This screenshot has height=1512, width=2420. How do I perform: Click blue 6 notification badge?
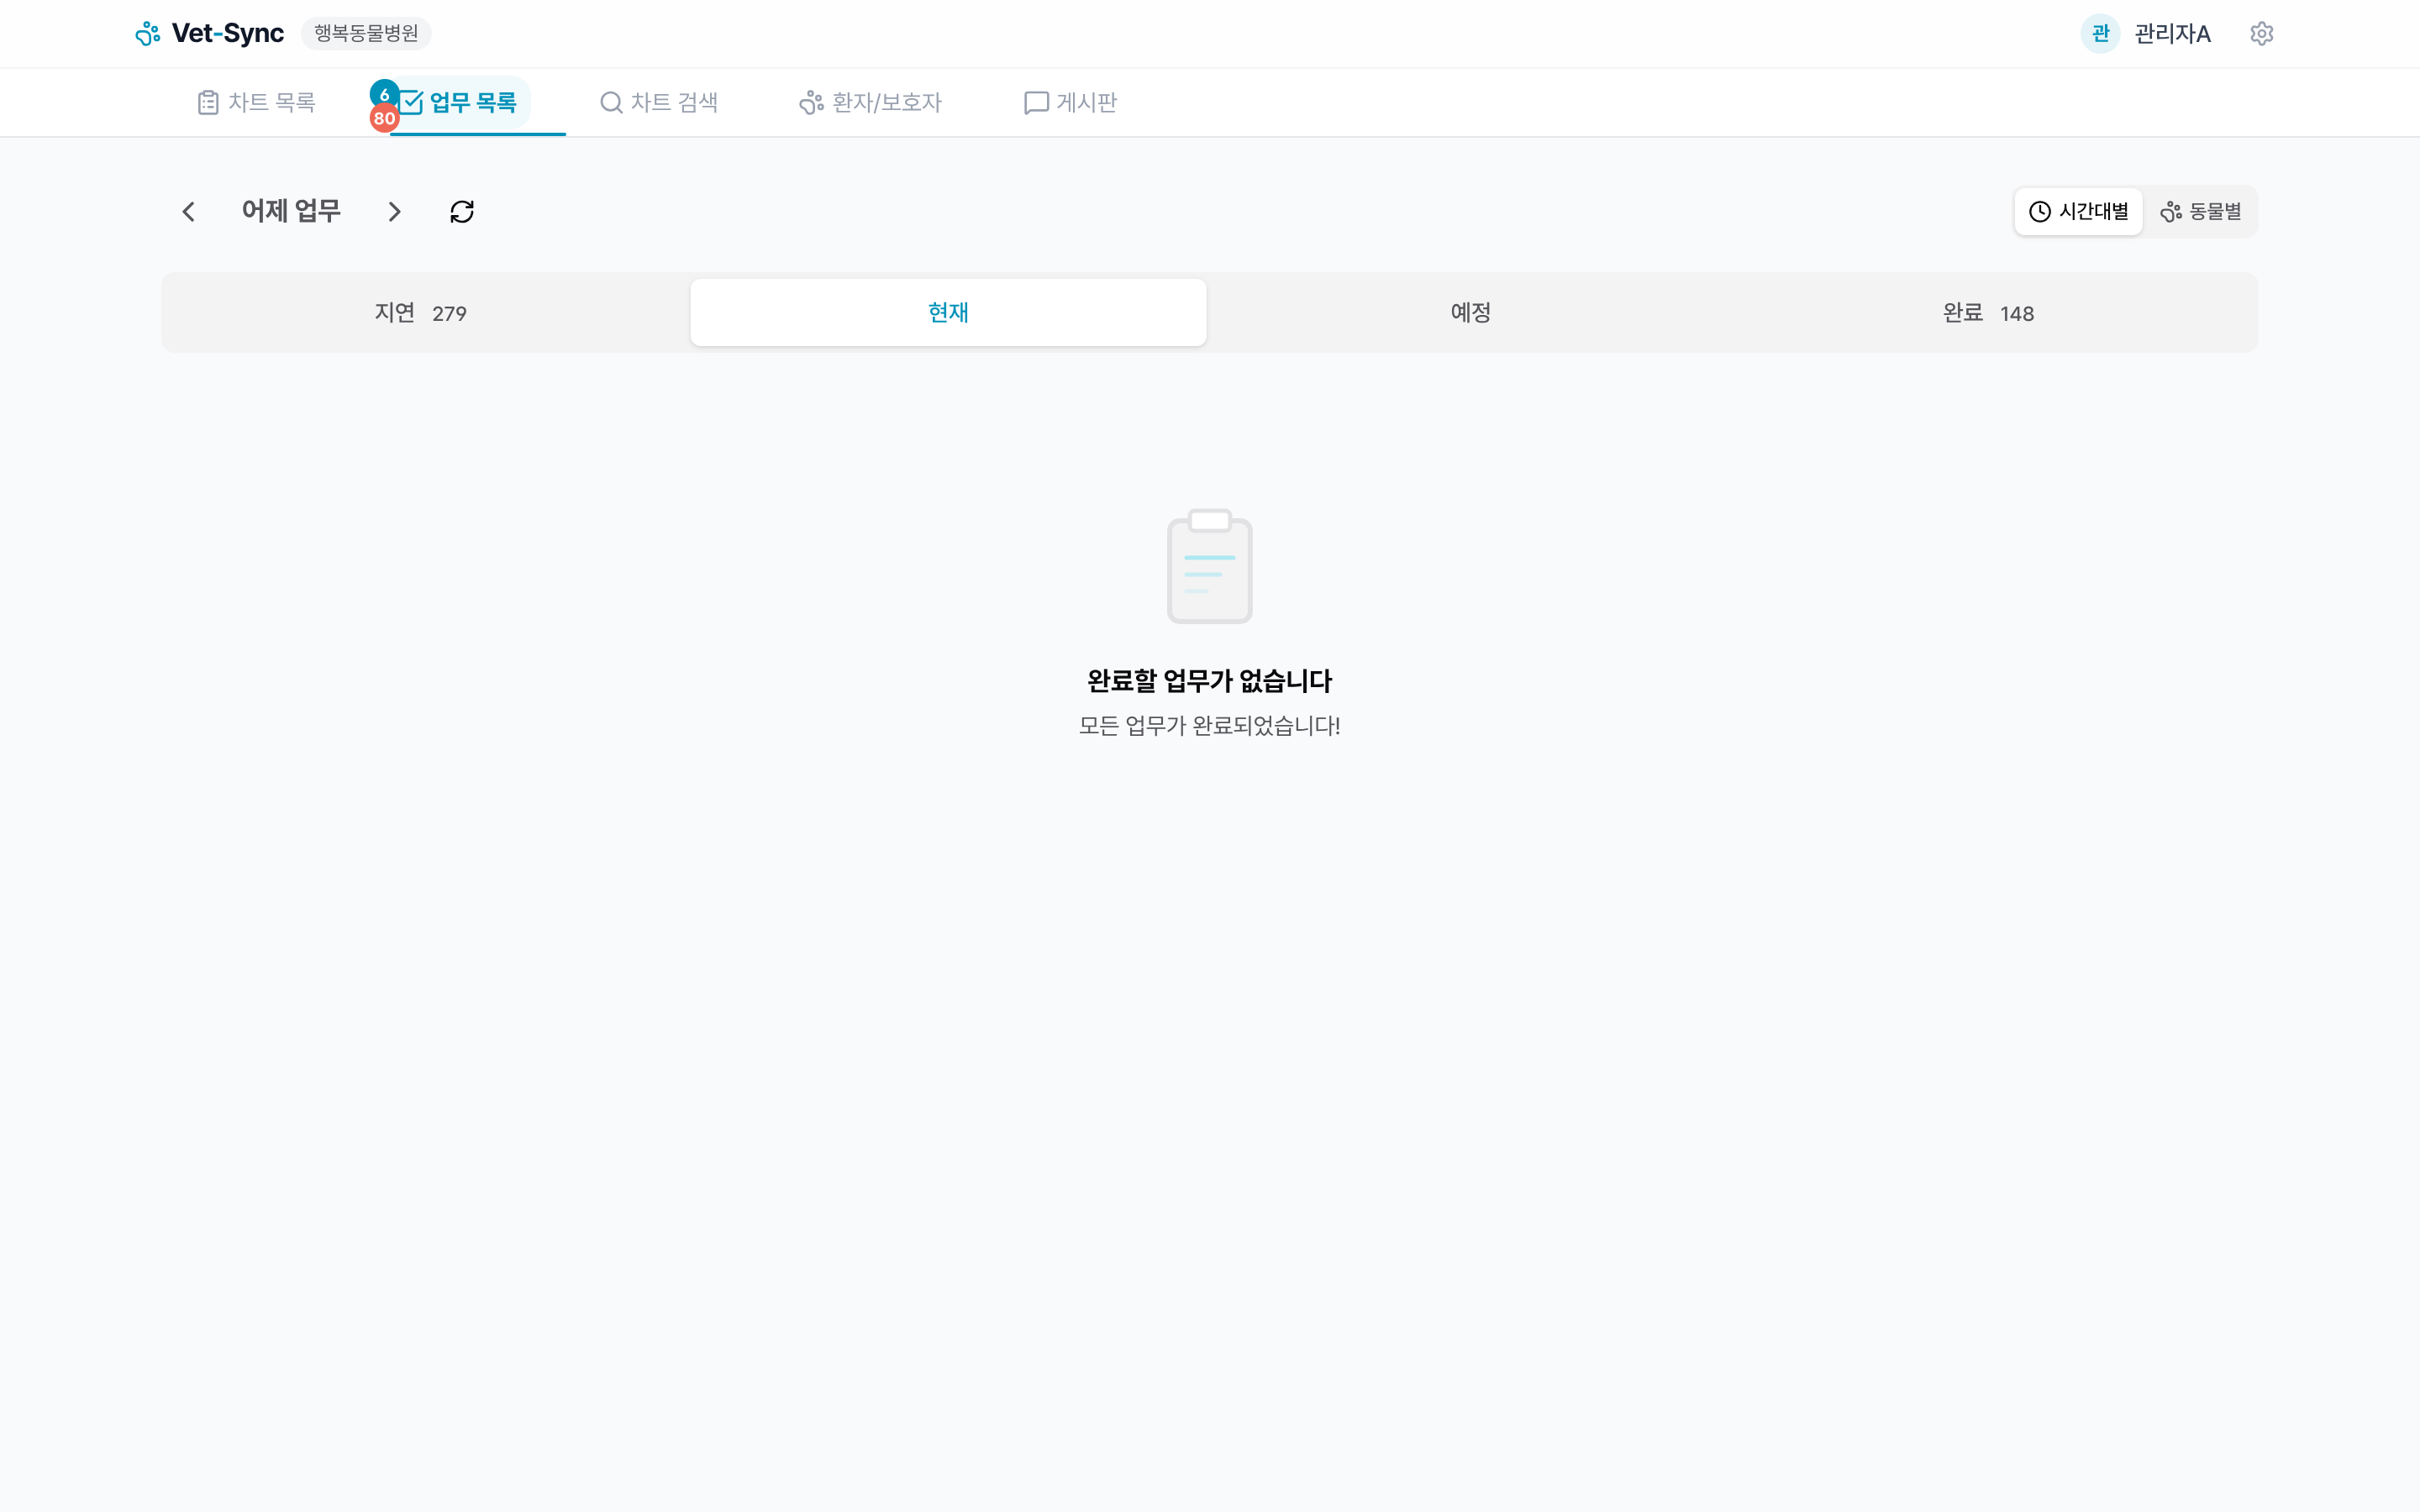[384, 94]
